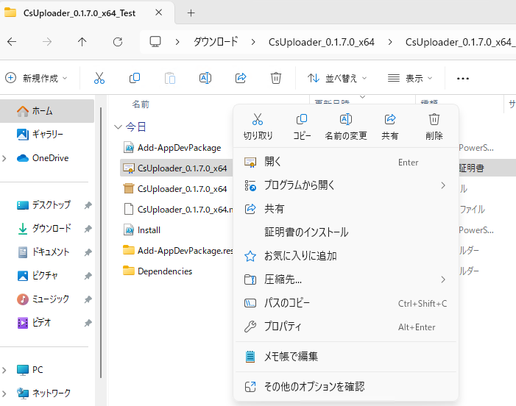Expand the ネットワーク tree node
Screen dimensions: 516x406
click(4, 393)
